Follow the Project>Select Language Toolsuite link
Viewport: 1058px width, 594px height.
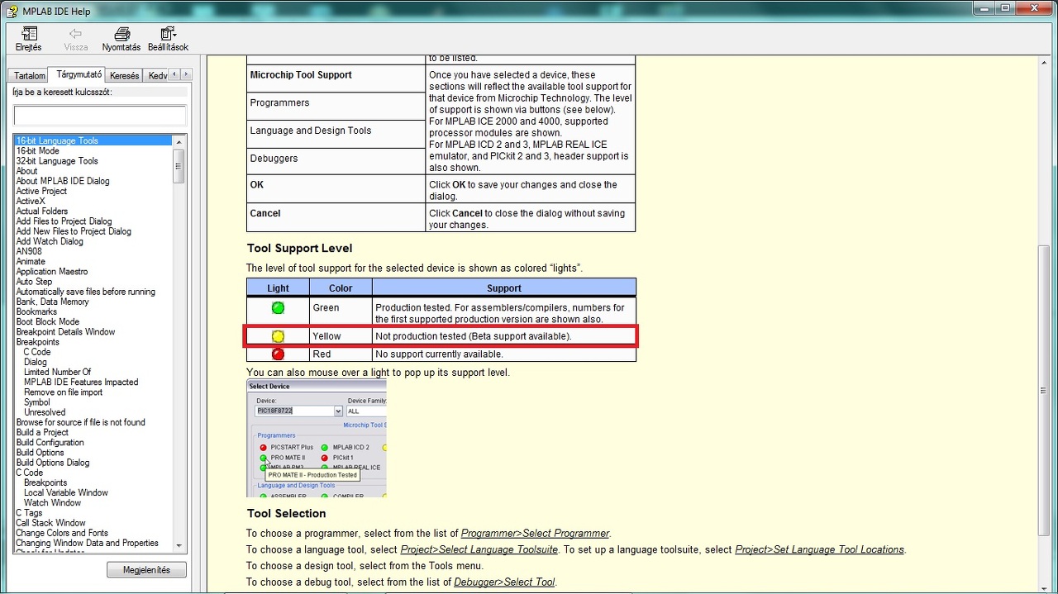(x=479, y=549)
